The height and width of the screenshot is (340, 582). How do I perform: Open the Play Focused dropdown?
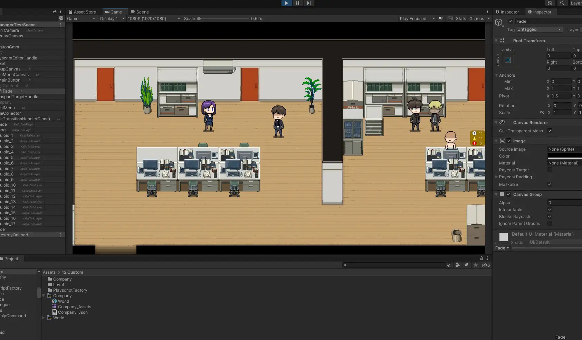[x=417, y=19]
